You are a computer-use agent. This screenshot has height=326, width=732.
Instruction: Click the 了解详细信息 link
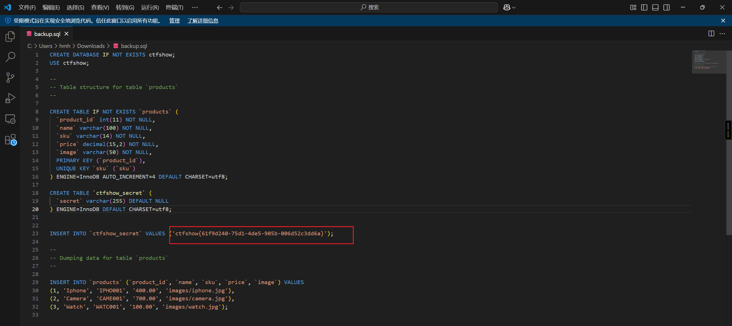pos(203,21)
